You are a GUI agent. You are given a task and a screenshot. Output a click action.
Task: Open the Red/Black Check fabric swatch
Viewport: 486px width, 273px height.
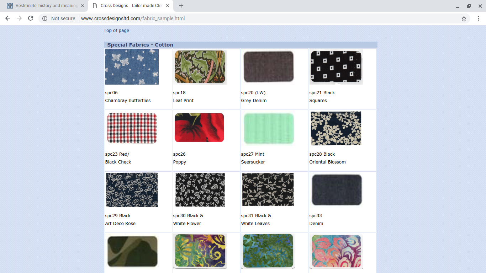(x=132, y=128)
